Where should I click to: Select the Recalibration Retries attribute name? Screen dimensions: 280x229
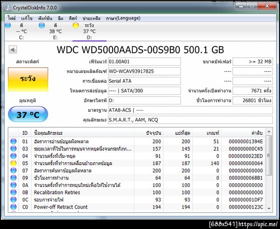pos(57,193)
